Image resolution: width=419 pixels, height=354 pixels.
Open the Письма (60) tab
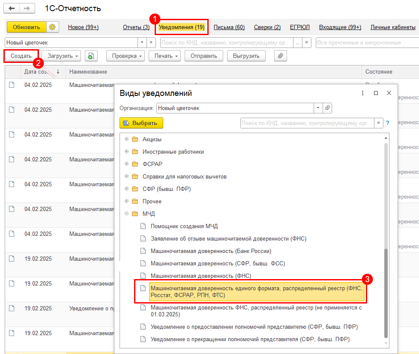229,27
